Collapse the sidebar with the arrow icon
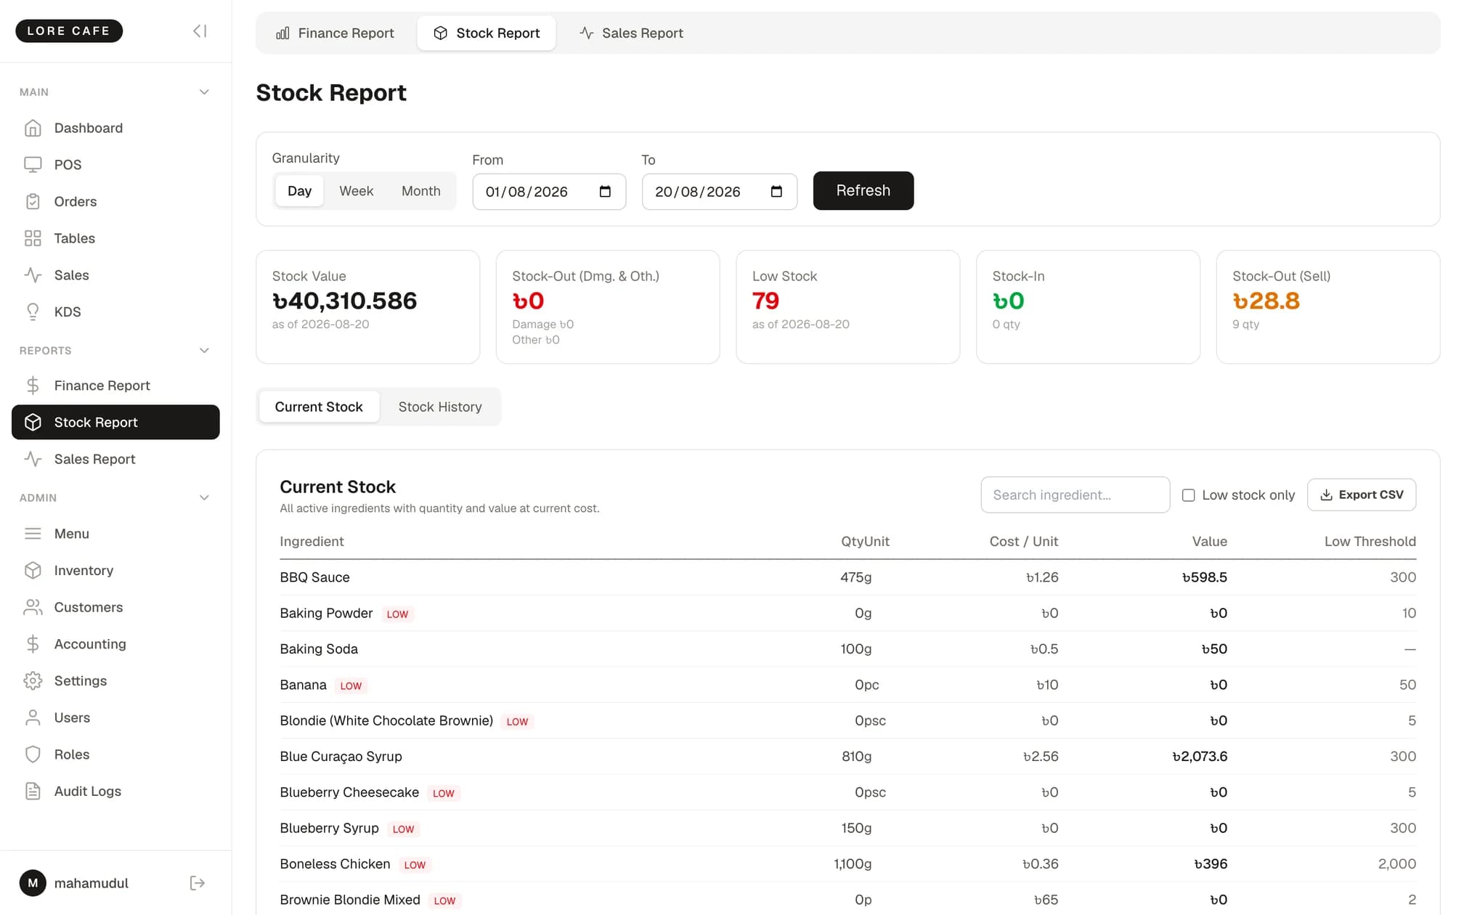The width and height of the screenshot is (1464, 915). [200, 31]
